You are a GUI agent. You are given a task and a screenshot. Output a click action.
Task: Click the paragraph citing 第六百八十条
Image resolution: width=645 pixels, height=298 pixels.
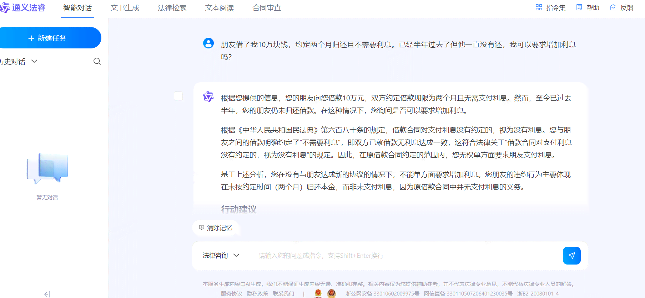[396, 142]
